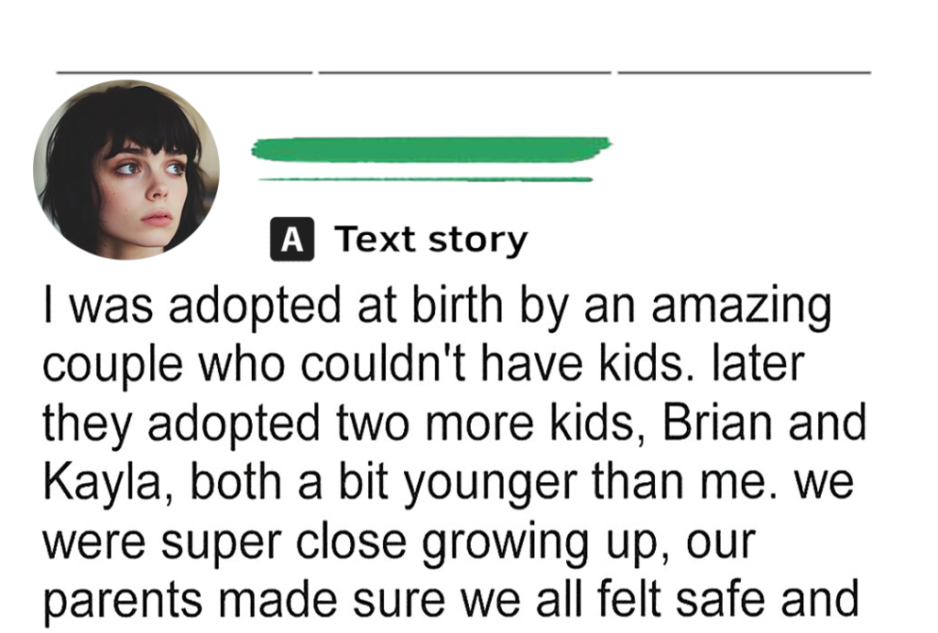938x633 pixels.
Task: Click the word 'story' in the 'Text story' label
Action: click(x=478, y=240)
